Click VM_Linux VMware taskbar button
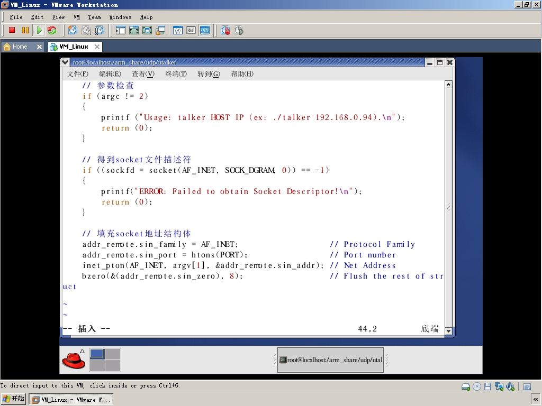This screenshot has height=406, width=542. click(70, 400)
